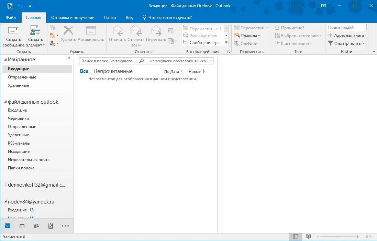Viewport: 377px width, 241px height.
Task: Open Адресная книга
Action: point(346,35)
